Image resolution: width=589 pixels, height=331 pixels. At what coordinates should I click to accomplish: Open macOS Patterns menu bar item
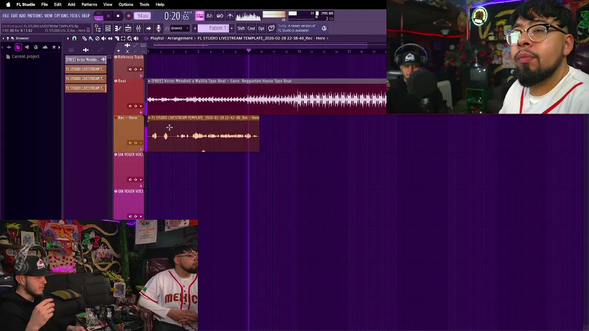[x=89, y=5]
